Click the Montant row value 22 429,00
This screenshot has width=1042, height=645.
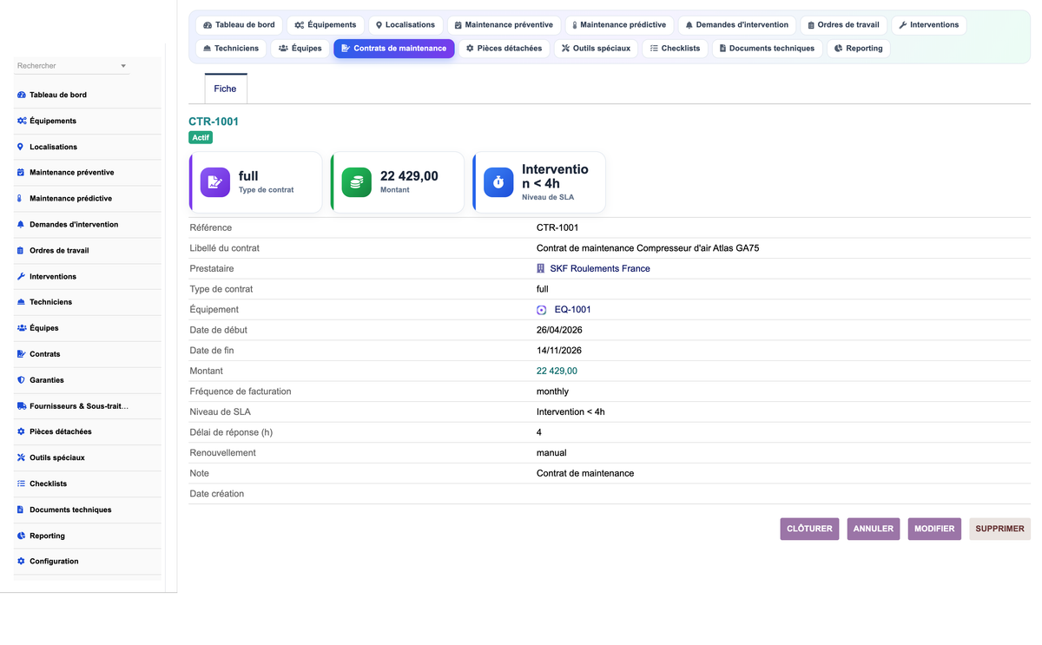click(x=557, y=371)
